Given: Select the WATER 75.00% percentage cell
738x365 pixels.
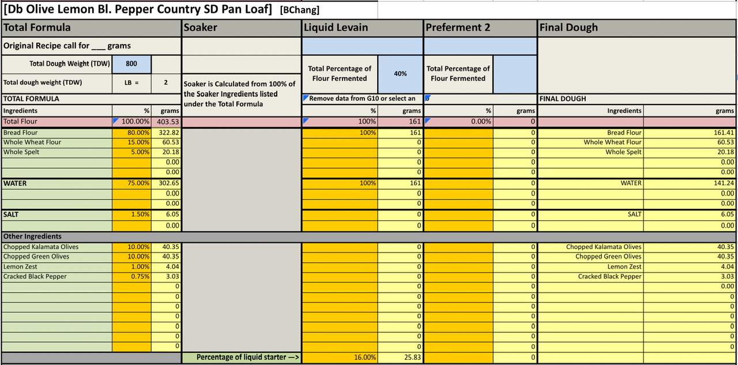Looking at the screenshot, I should 132,183.
